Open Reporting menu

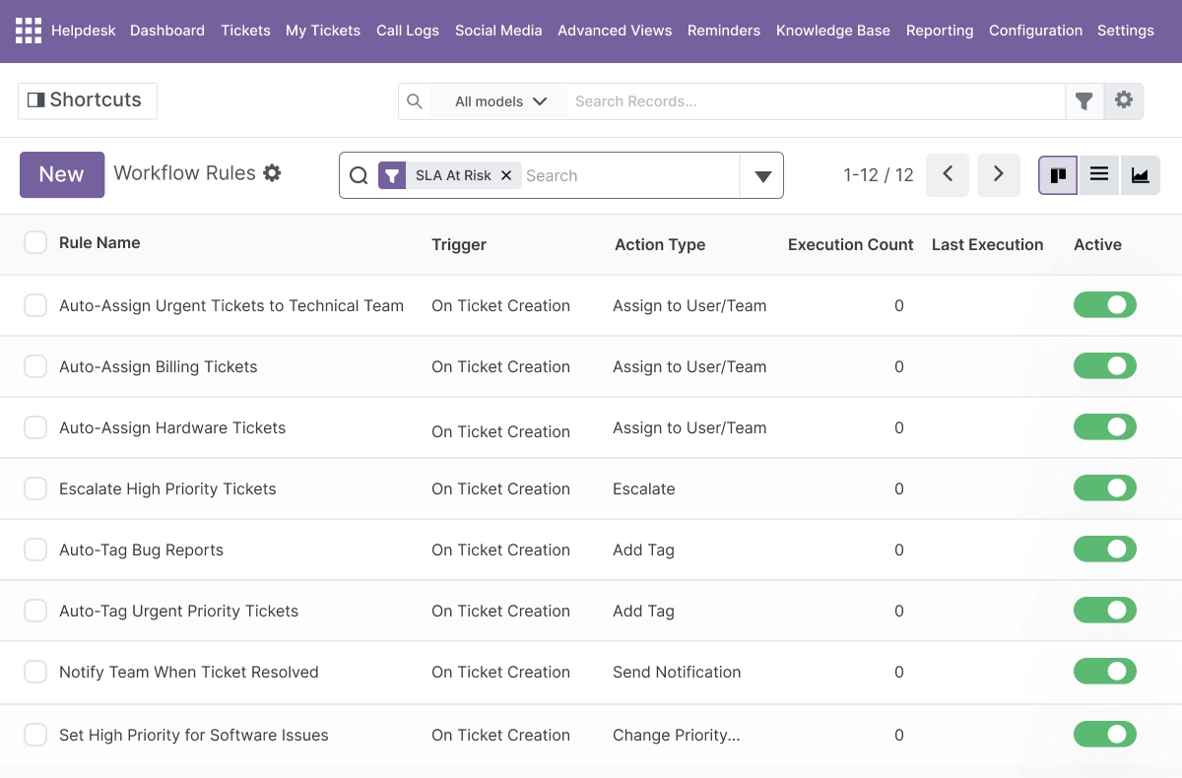940,31
